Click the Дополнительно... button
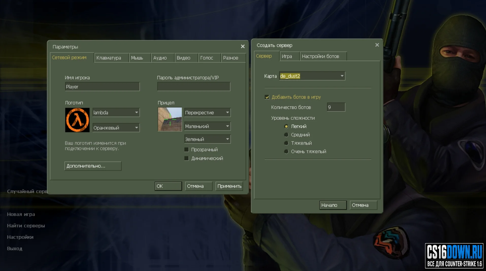Viewport: 486px width, 271px height. (x=93, y=166)
